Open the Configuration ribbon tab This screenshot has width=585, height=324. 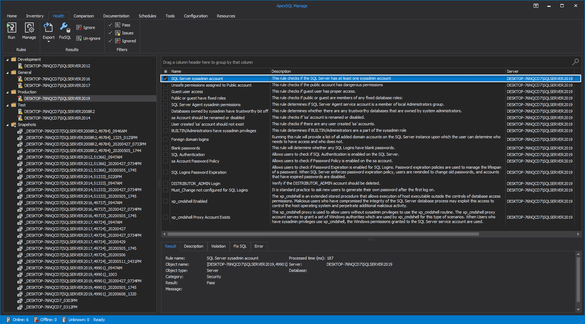click(x=196, y=16)
